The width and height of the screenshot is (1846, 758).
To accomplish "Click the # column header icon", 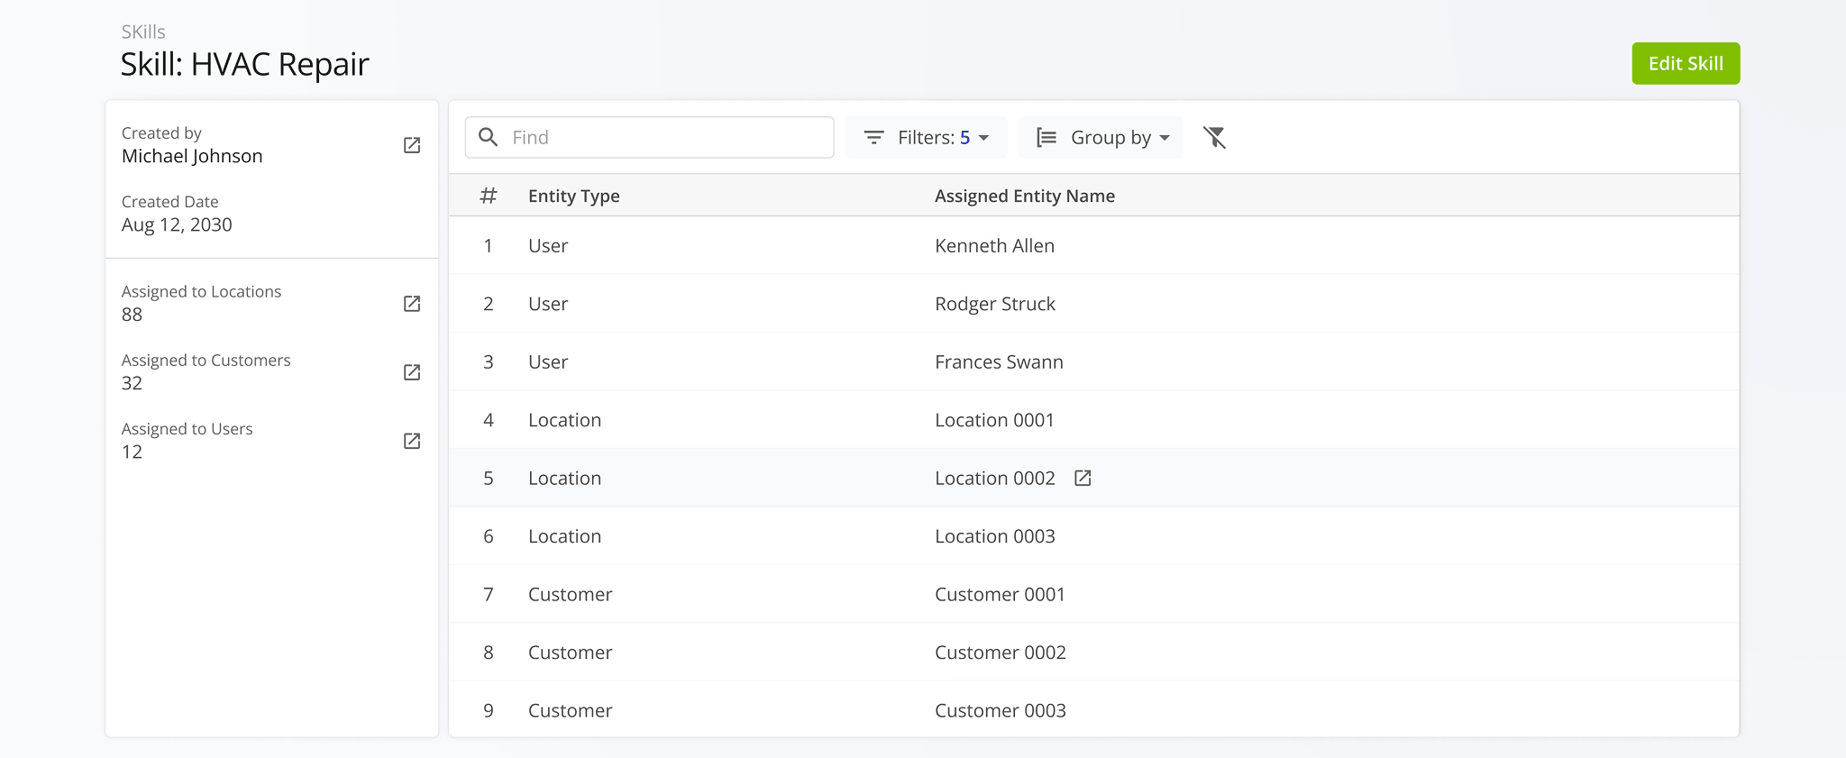I will (489, 196).
